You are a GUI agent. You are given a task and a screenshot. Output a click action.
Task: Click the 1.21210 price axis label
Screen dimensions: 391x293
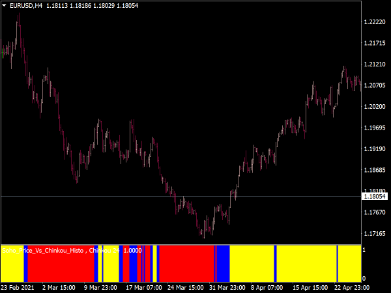[375, 64]
